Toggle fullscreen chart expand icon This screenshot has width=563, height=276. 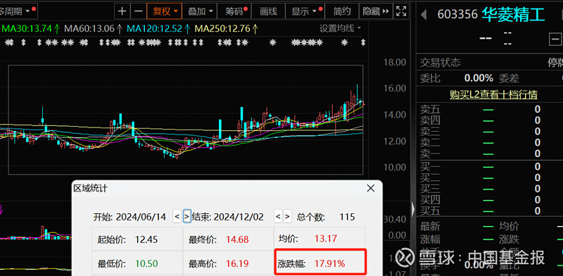click(x=400, y=11)
